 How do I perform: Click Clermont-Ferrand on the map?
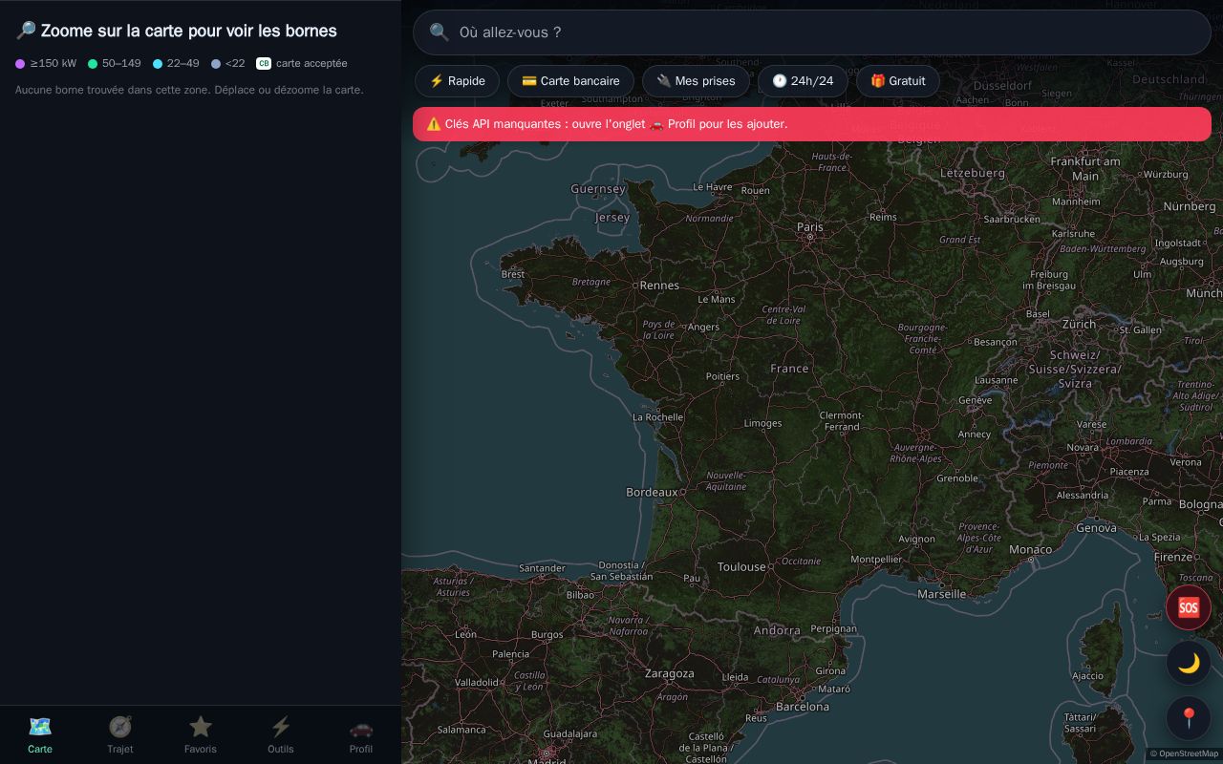pyautogui.click(x=842, y=421)
